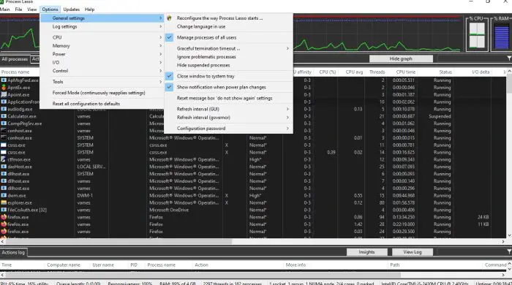Click the Hide graph button

point(401,58)
